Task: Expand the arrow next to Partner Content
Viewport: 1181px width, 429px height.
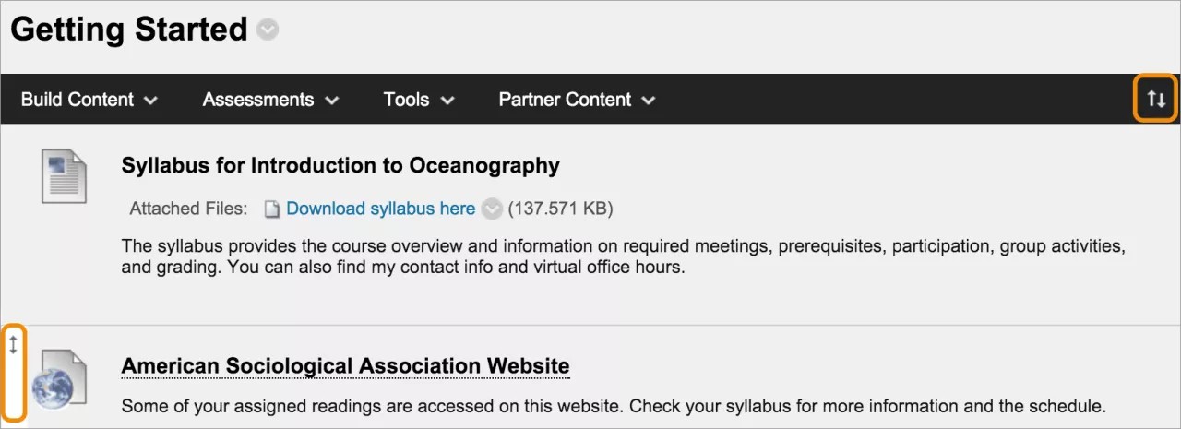Action: [x=649, y=100]
